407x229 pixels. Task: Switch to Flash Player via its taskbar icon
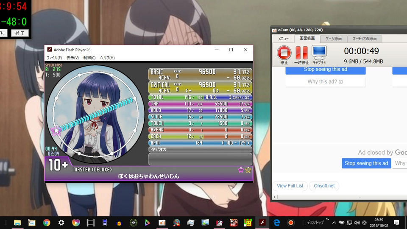click(262, 223)
